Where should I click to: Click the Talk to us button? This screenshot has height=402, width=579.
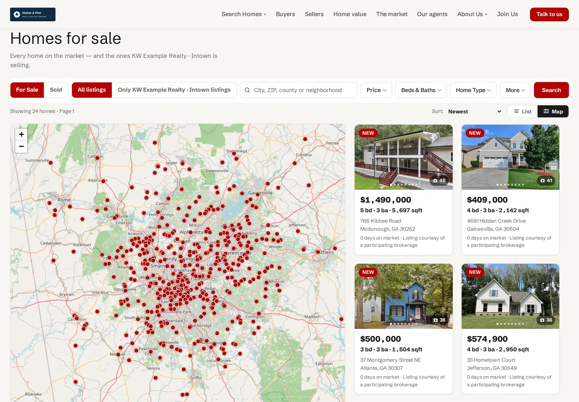point(549,14)
